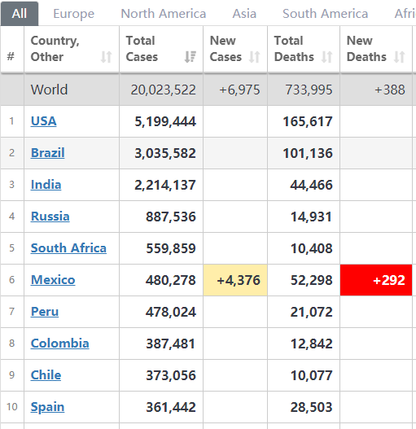Open the South Africa link

pyautogui.click(x=68, y=248)
